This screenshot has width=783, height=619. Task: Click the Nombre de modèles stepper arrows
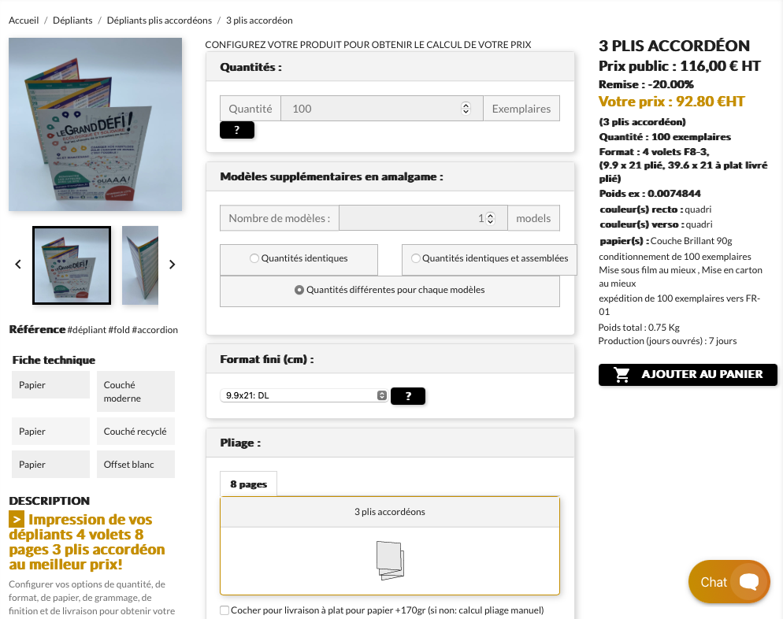491,218
